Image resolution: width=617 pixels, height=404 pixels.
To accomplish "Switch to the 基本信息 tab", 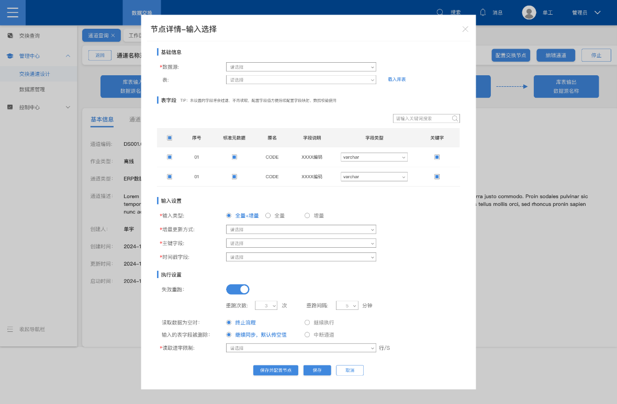I will 102,119.
